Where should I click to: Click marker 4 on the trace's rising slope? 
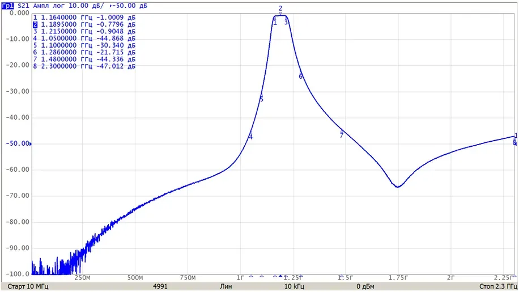point(250,136)
